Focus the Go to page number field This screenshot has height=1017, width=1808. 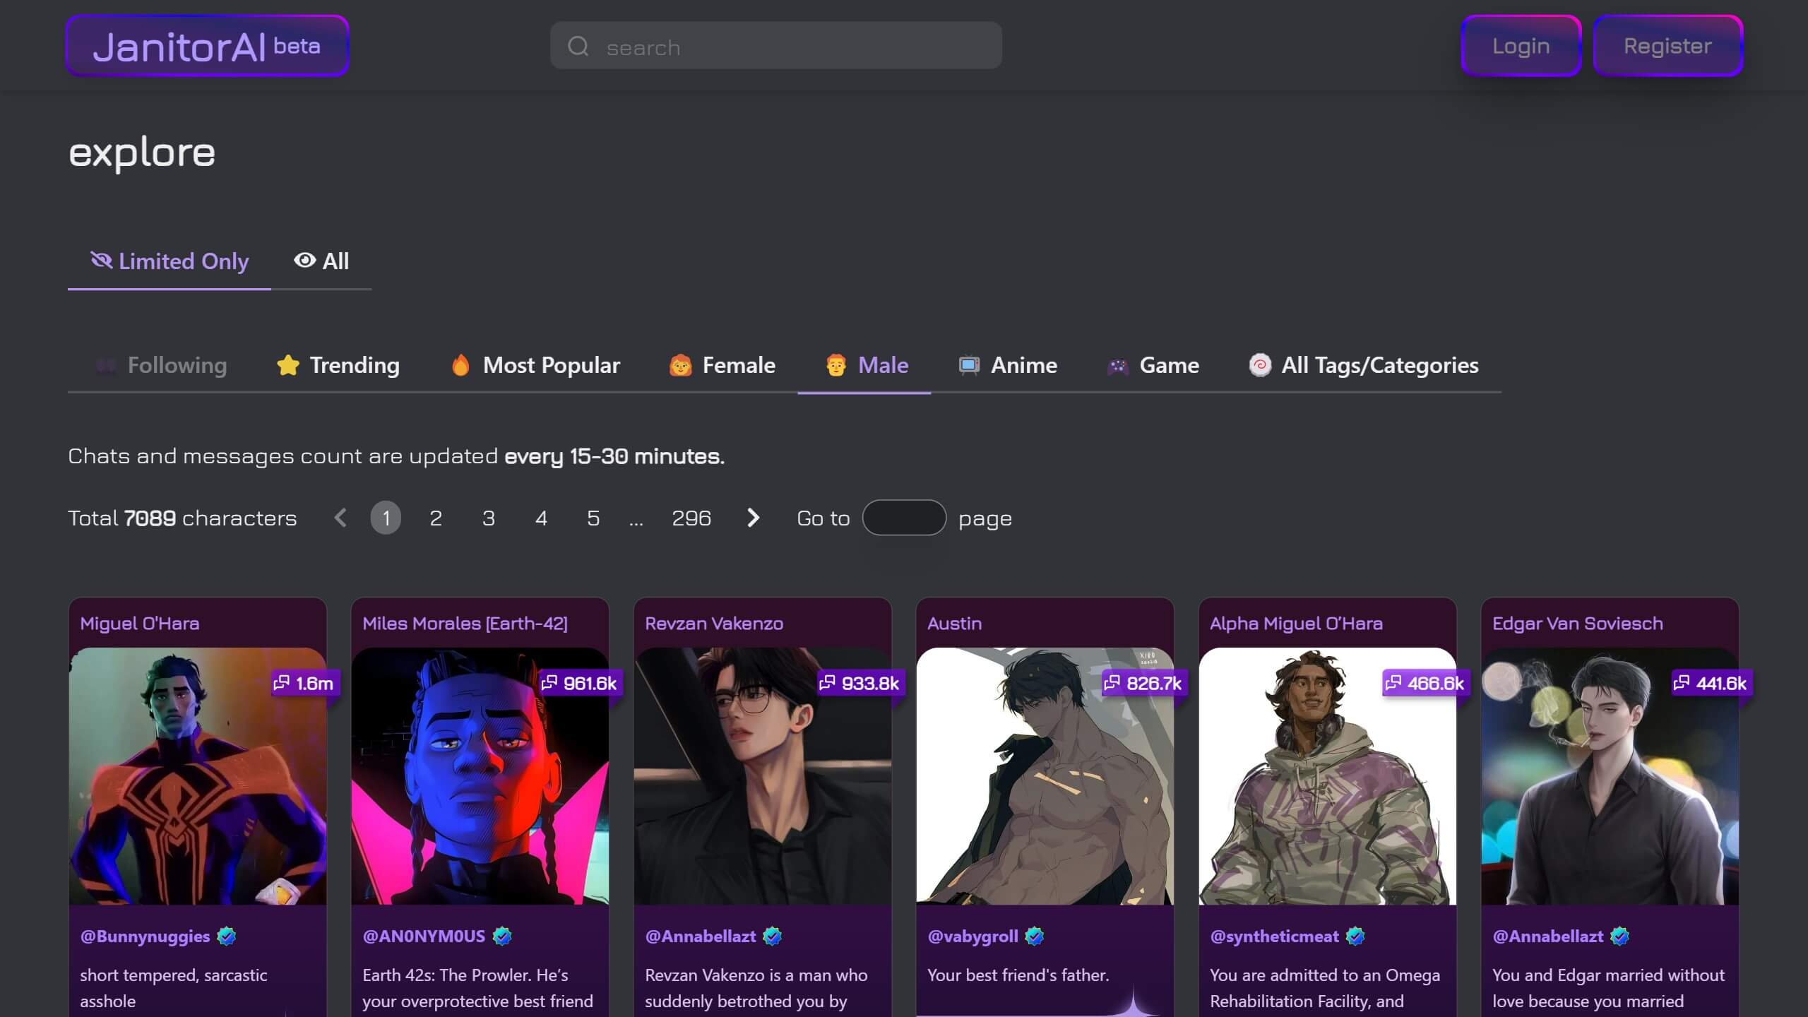pos(904,518)
